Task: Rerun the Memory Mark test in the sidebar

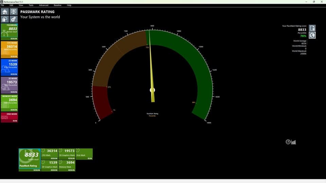Action: pos(14,110)
